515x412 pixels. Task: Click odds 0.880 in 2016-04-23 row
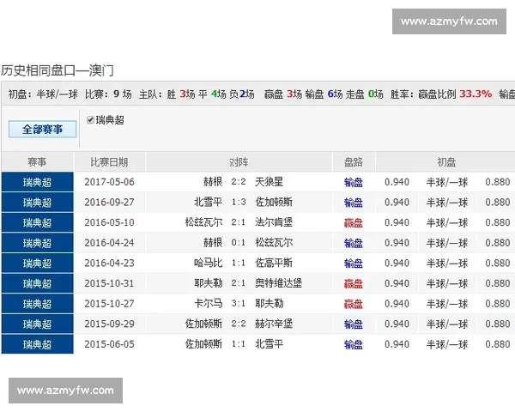coord(498,264)
